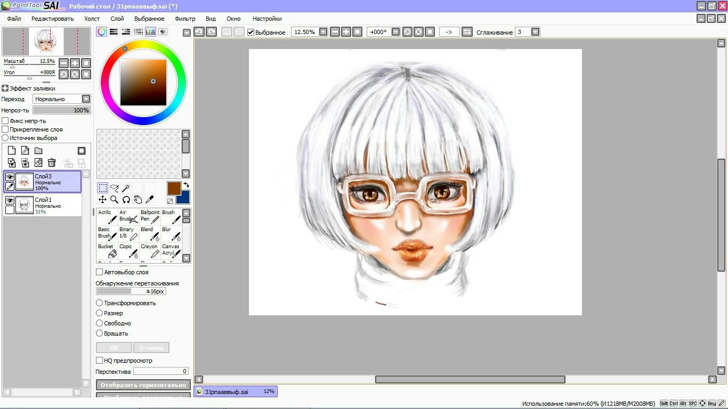Viewport: 728px width, 409px height.
Task: Toggle the swatches panel icon
Action: click(150, 32)
